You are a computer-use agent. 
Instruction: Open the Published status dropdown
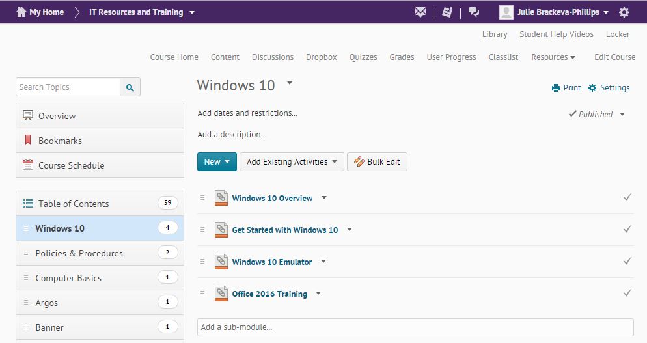coord(622,115)
